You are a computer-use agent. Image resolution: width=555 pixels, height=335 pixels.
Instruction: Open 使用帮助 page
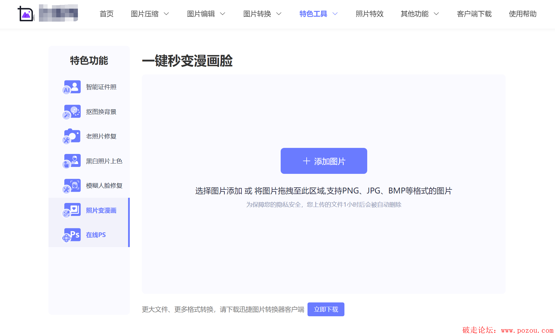pos(522,14)
